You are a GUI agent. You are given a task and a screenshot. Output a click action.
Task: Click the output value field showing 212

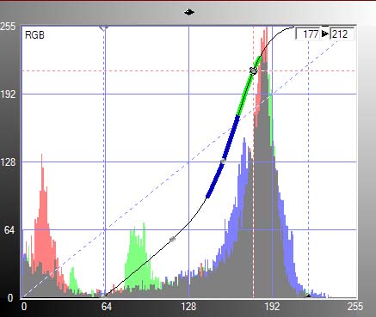tap(342, 34)
